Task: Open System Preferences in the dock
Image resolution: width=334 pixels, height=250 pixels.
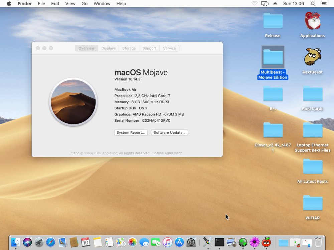Action: coord(191,242)
